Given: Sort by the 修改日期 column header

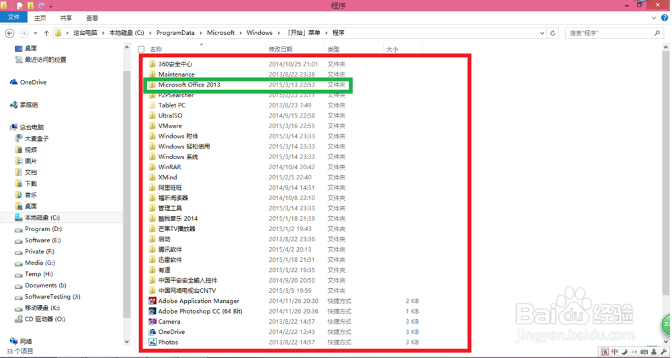Looking at the screenshot, I should click(x=280, y=49).
